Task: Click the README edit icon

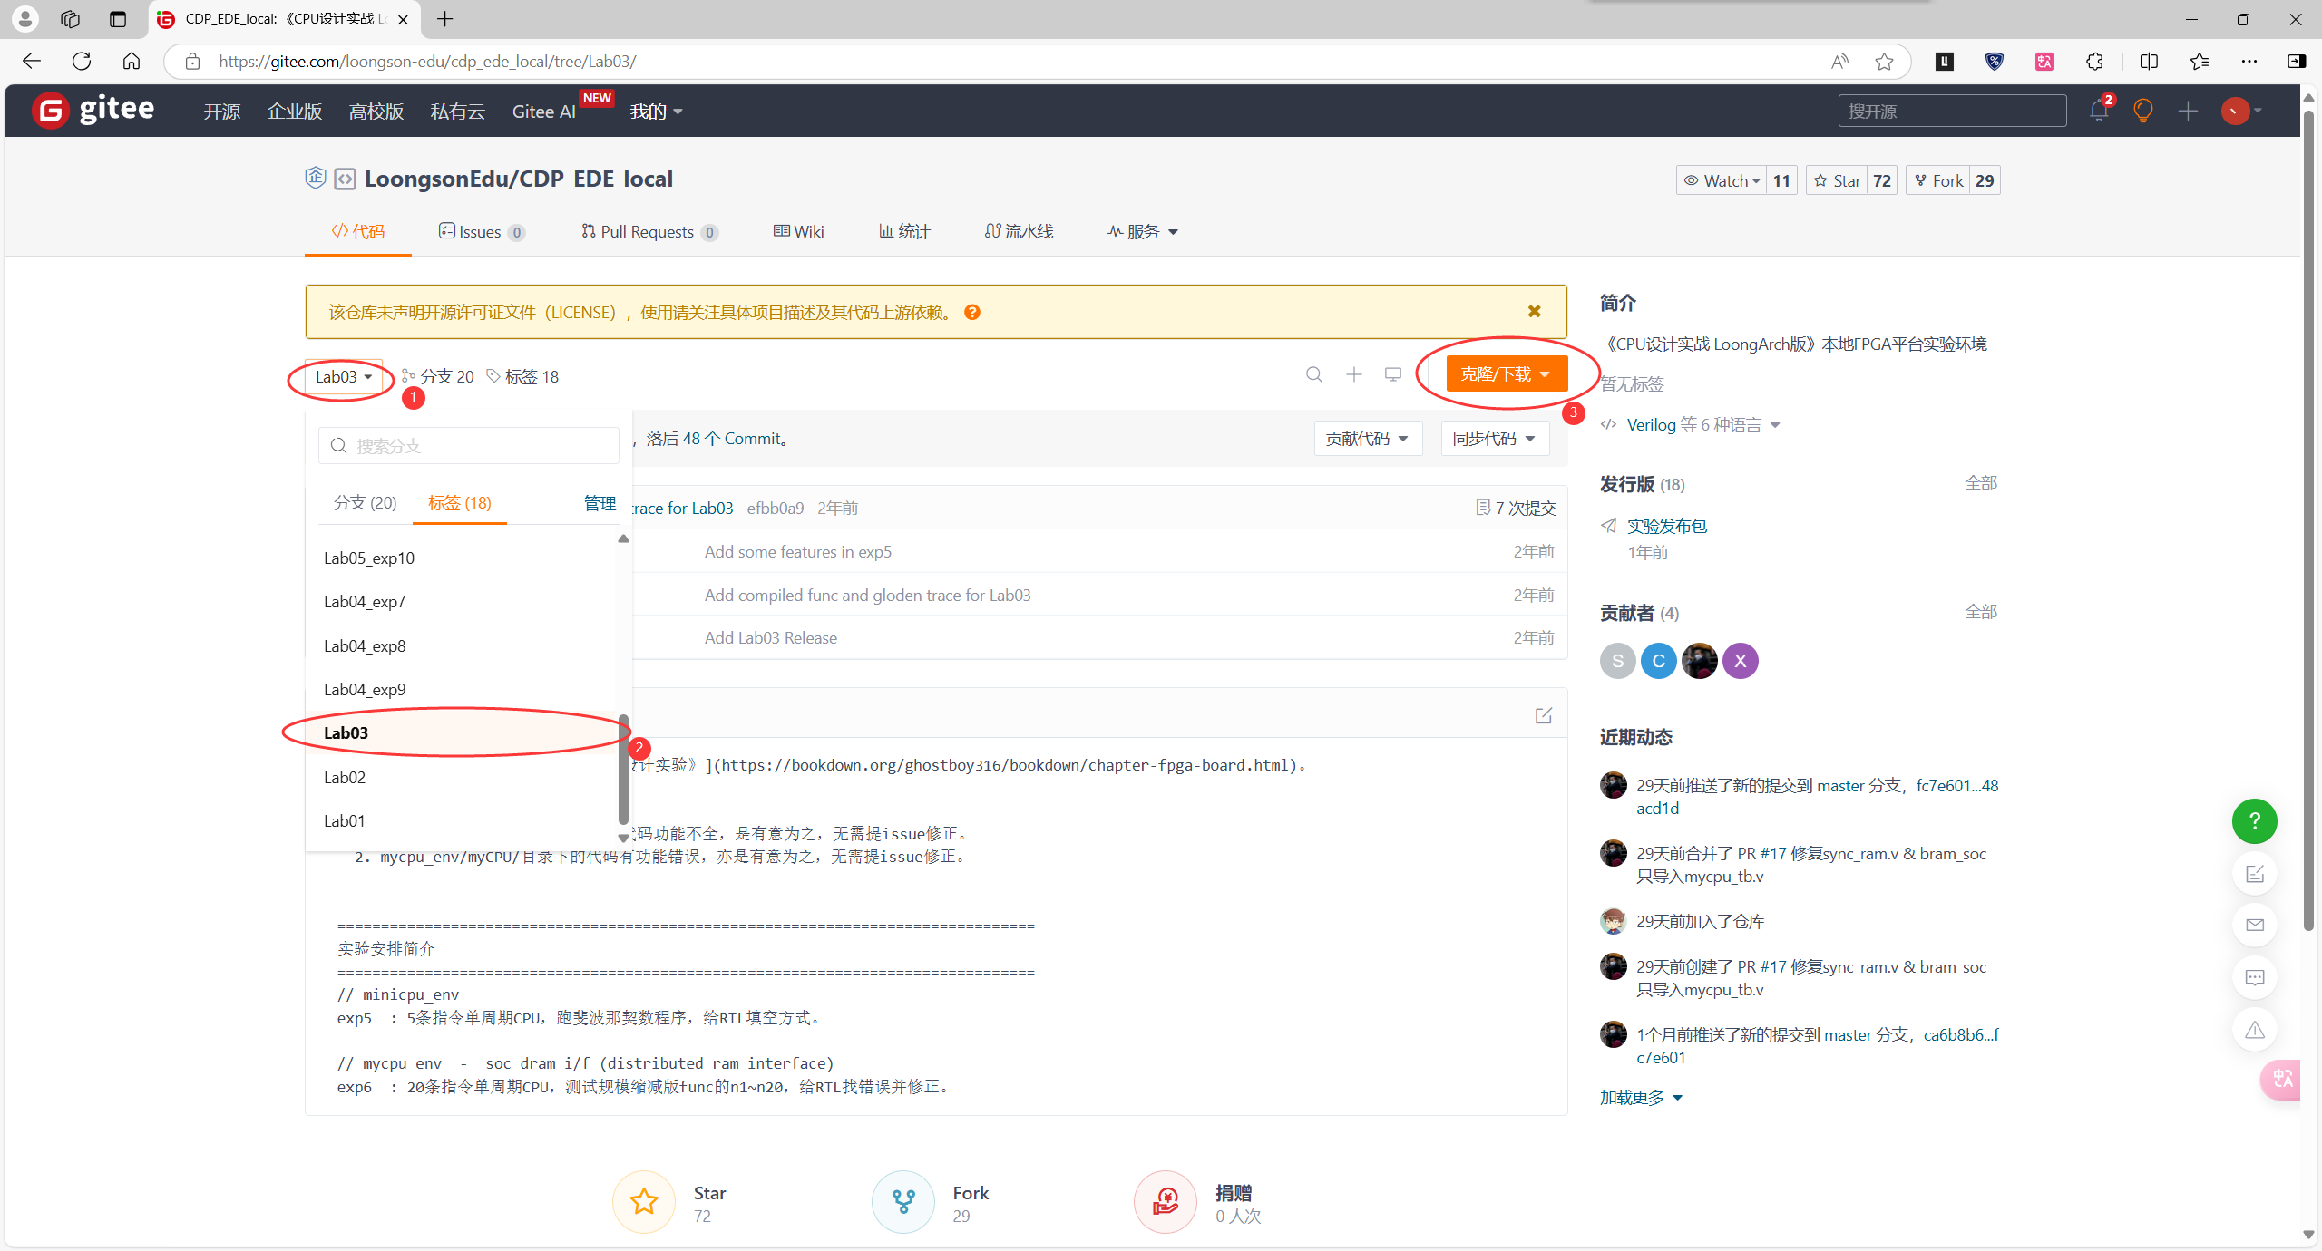Action: 1544,715
